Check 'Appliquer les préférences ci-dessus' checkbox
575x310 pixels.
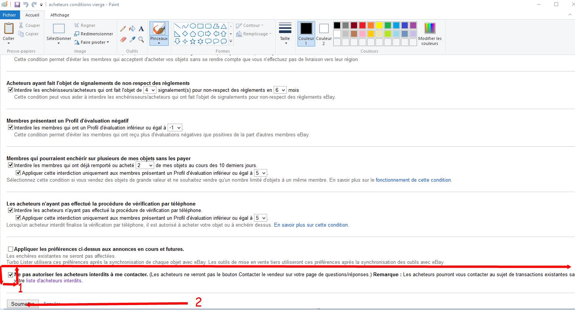[x=10, y=249]
